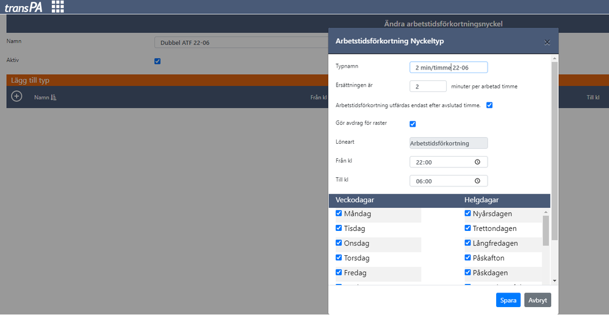Image resolution: width=609 pixels, height=315 pixels.
Task: Set the Från kl time field
Action: click(x=449, y=163)
